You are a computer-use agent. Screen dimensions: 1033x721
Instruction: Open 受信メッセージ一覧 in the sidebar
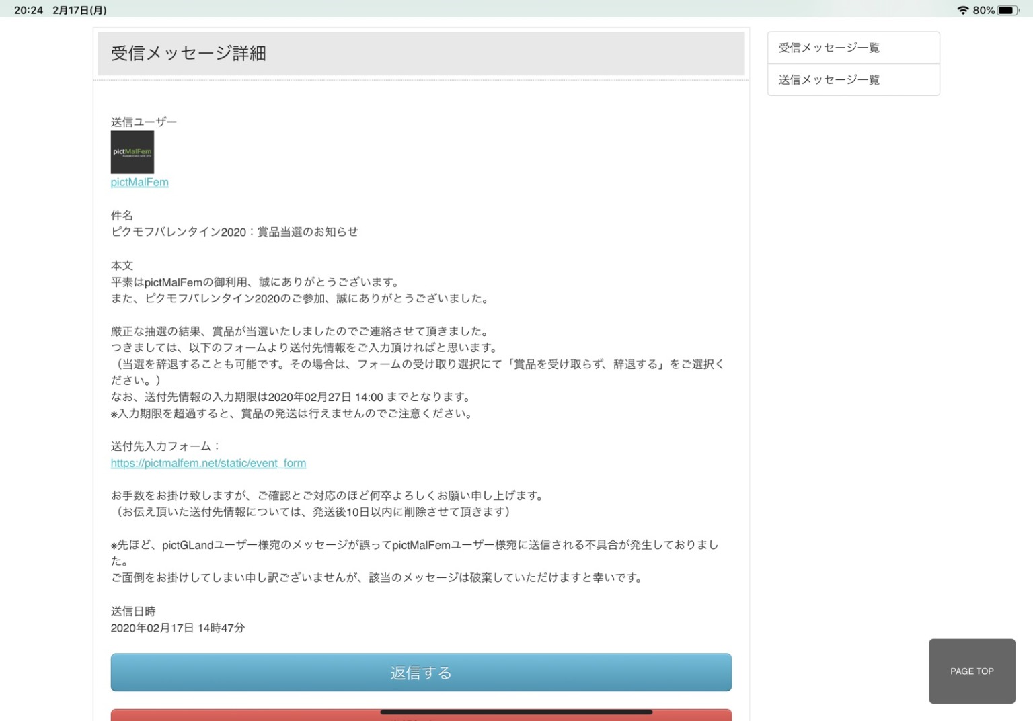tap(853, 48)
